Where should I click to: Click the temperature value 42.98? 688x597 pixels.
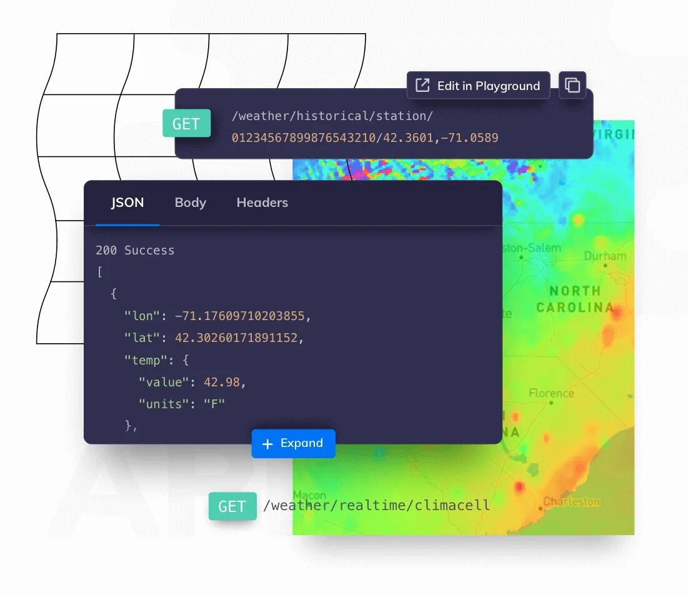click(222, 382)
